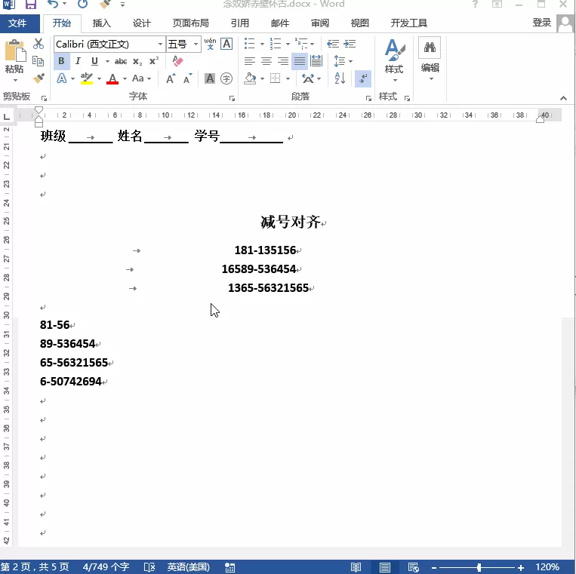Click language 英语(美国) in status bar
576x574 pixels.
pos(189,567)
